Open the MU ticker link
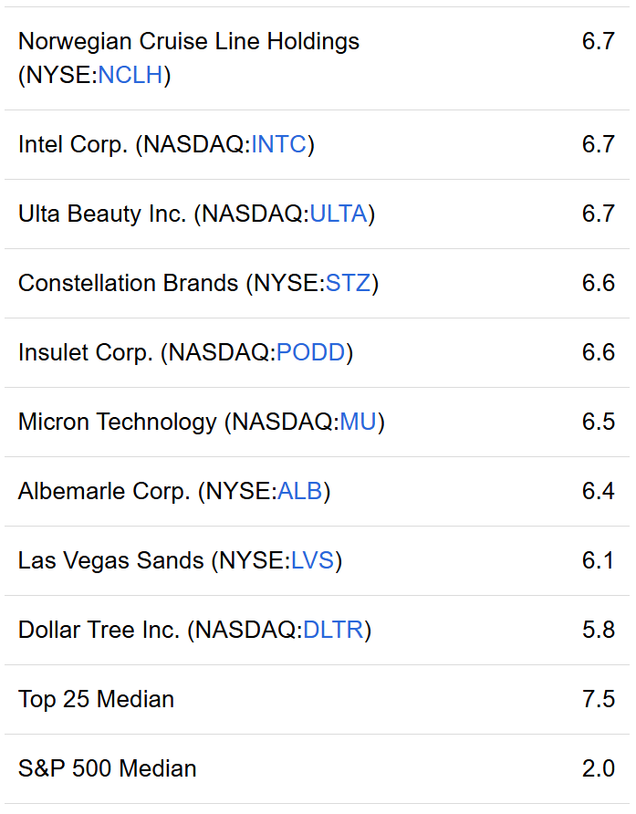Screen dimensions: 636x814 pyautogui.click(x=359, y=422)
